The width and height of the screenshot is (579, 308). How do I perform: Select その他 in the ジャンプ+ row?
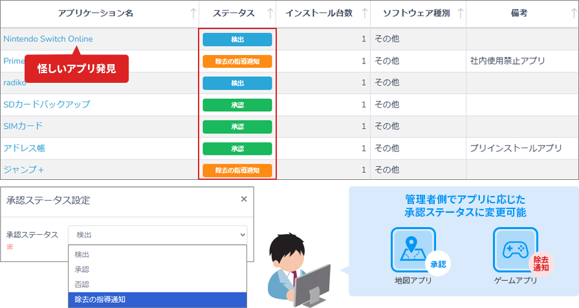(387, 170)
